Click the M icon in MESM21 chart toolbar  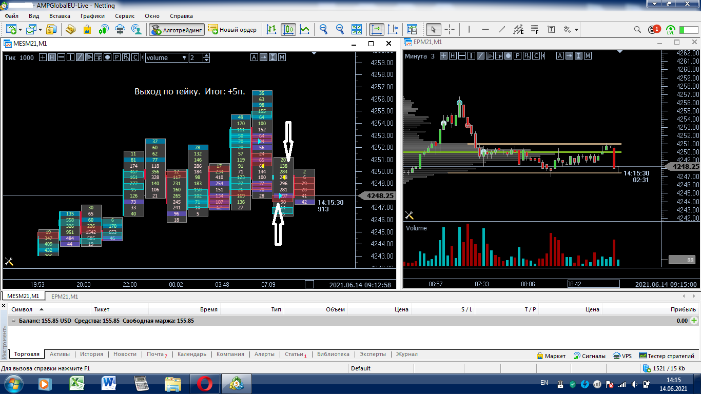point(282,57)
